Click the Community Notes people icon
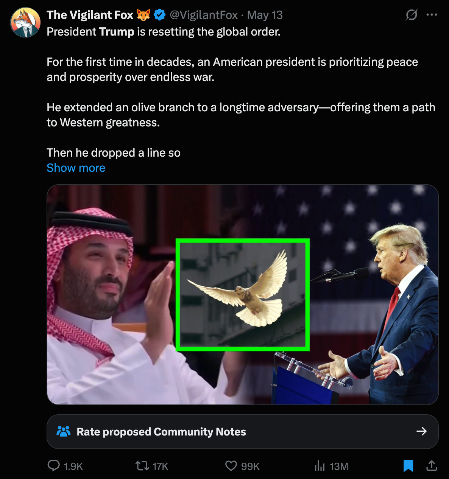This screenshot has width=449, height=479. pos(64,431)
